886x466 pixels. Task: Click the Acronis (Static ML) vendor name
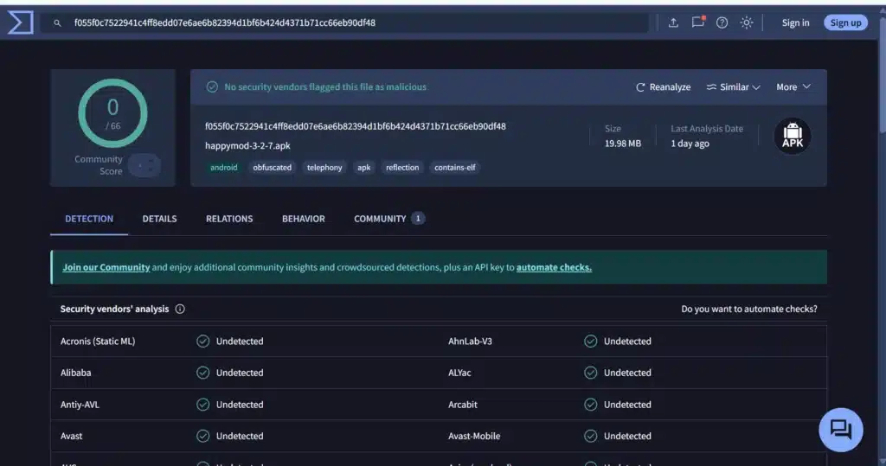tap(98, 342)
